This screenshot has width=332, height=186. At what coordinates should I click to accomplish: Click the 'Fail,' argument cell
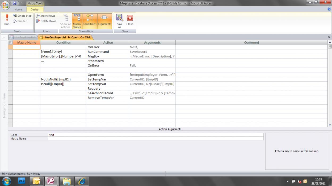(152, 65)
